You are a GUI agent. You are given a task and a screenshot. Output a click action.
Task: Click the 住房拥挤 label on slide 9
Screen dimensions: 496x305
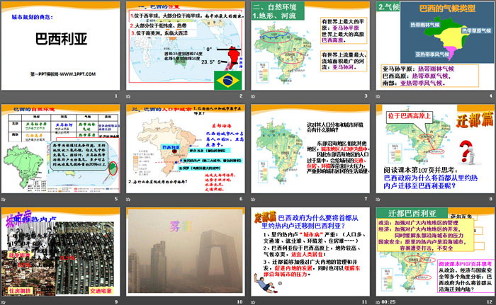point(18,289)
